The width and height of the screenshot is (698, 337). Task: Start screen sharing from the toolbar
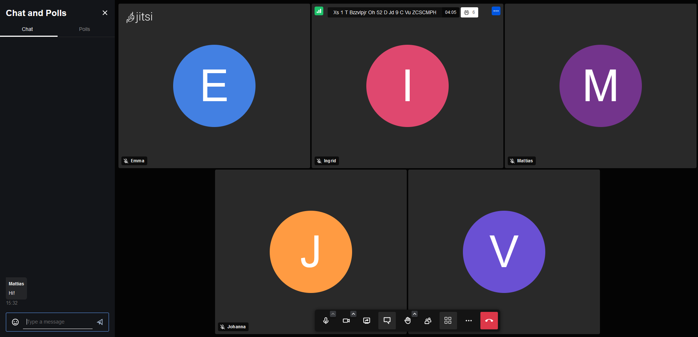[x=367, y=321]
